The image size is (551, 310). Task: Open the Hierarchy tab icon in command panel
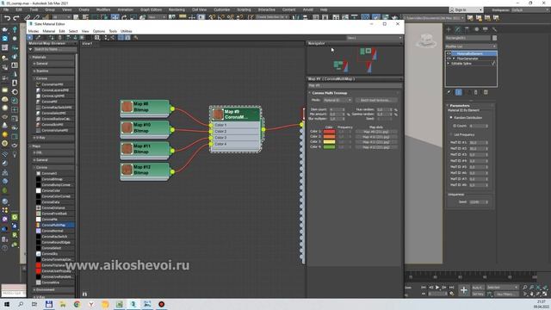(467, 29)
